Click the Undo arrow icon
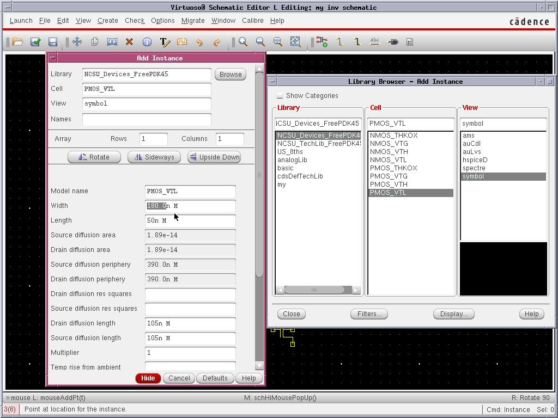The width and height of the screenshot is (558, 418). [199, 42]
